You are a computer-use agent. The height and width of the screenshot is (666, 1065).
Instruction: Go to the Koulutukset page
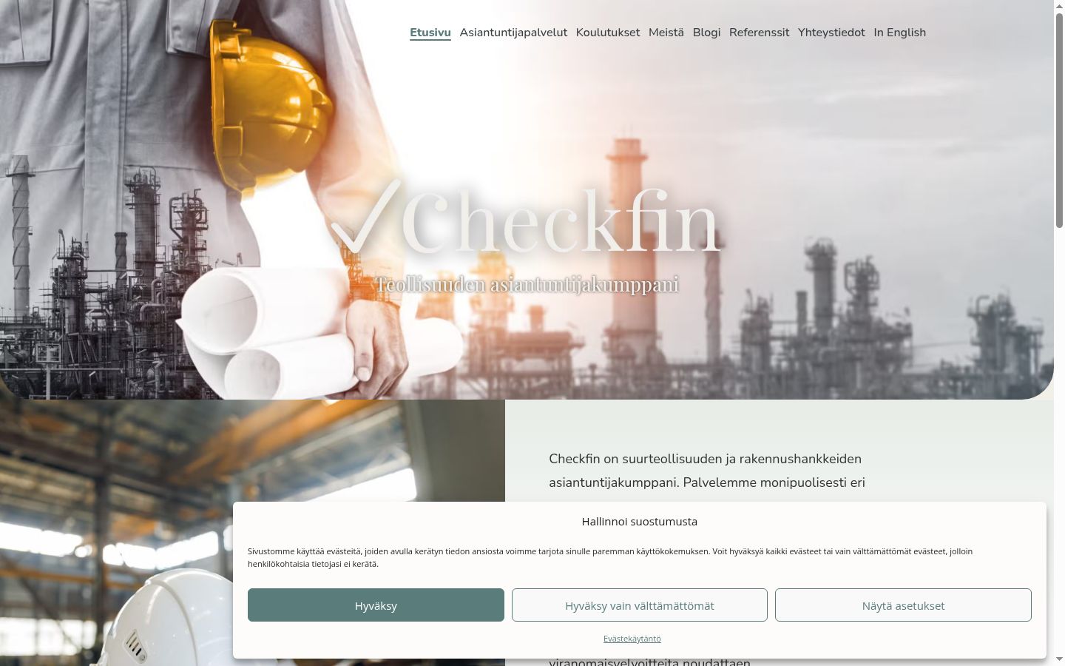tap(608, 33)
